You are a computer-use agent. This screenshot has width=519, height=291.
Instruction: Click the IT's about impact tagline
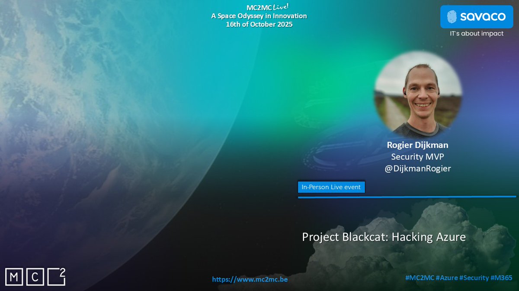tap(477, 34)
